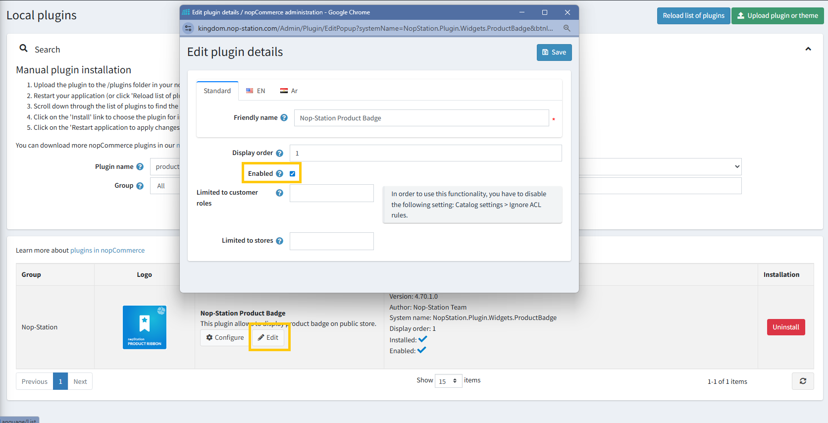Click the Plugin name help icon
The image size is (828, 423).
pyautogui.click(x=140, y=167)
